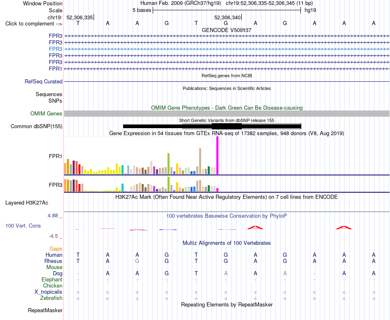The height and width of the screenshot is (320, 390).
Task: Click the FPR3 label of GTEx expression chart
Action: click(55, 185)
